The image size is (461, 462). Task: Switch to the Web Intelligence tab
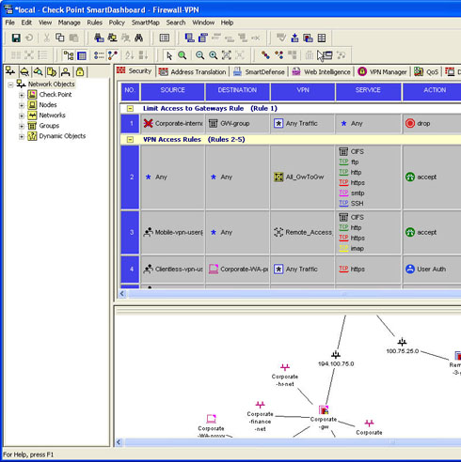(321, 72)
